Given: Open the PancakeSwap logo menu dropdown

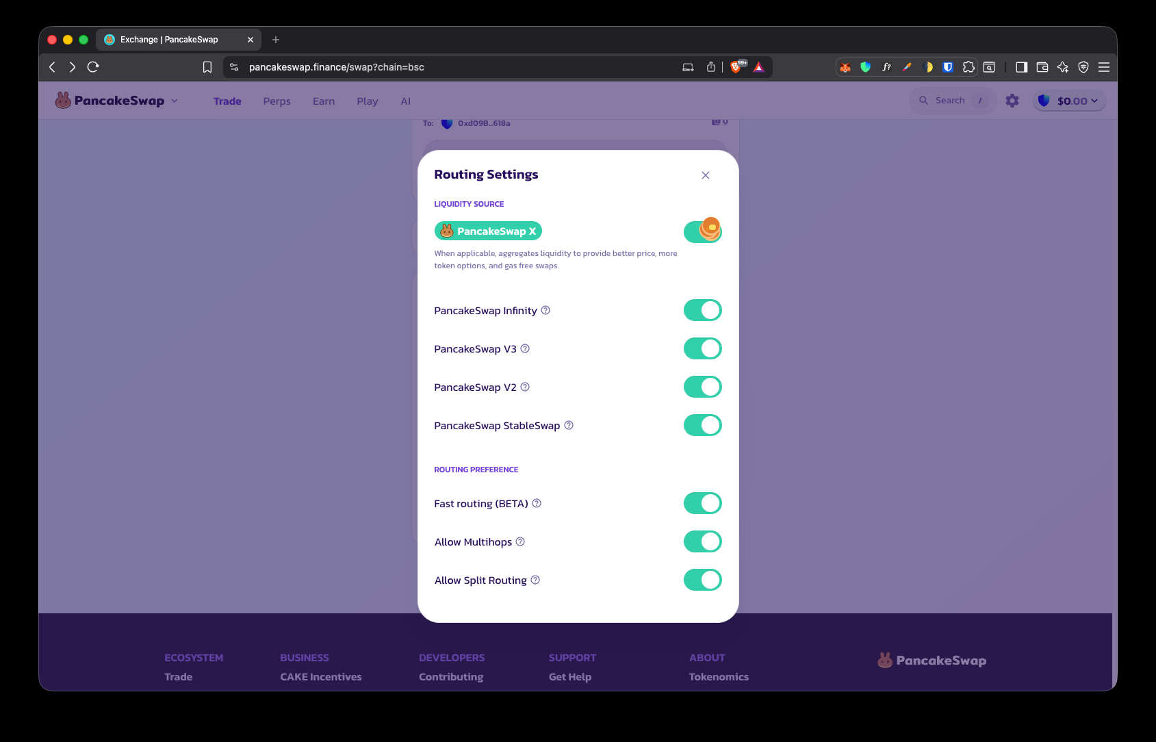Looking at the screenshot, I should [116, 101].
